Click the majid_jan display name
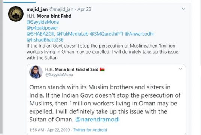The height and width of the screenshot is (135, 201). (37, 9)
